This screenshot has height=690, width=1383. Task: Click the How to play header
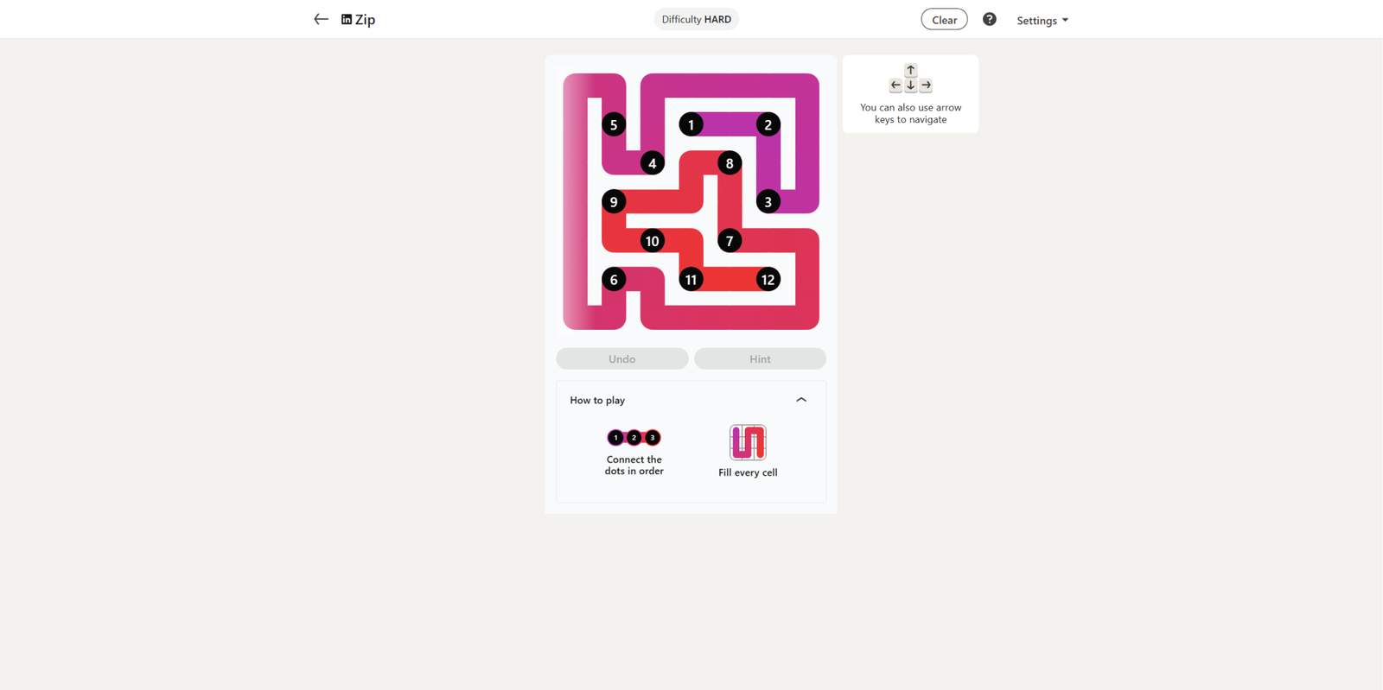pyautogui.click(x=691, y=400)
